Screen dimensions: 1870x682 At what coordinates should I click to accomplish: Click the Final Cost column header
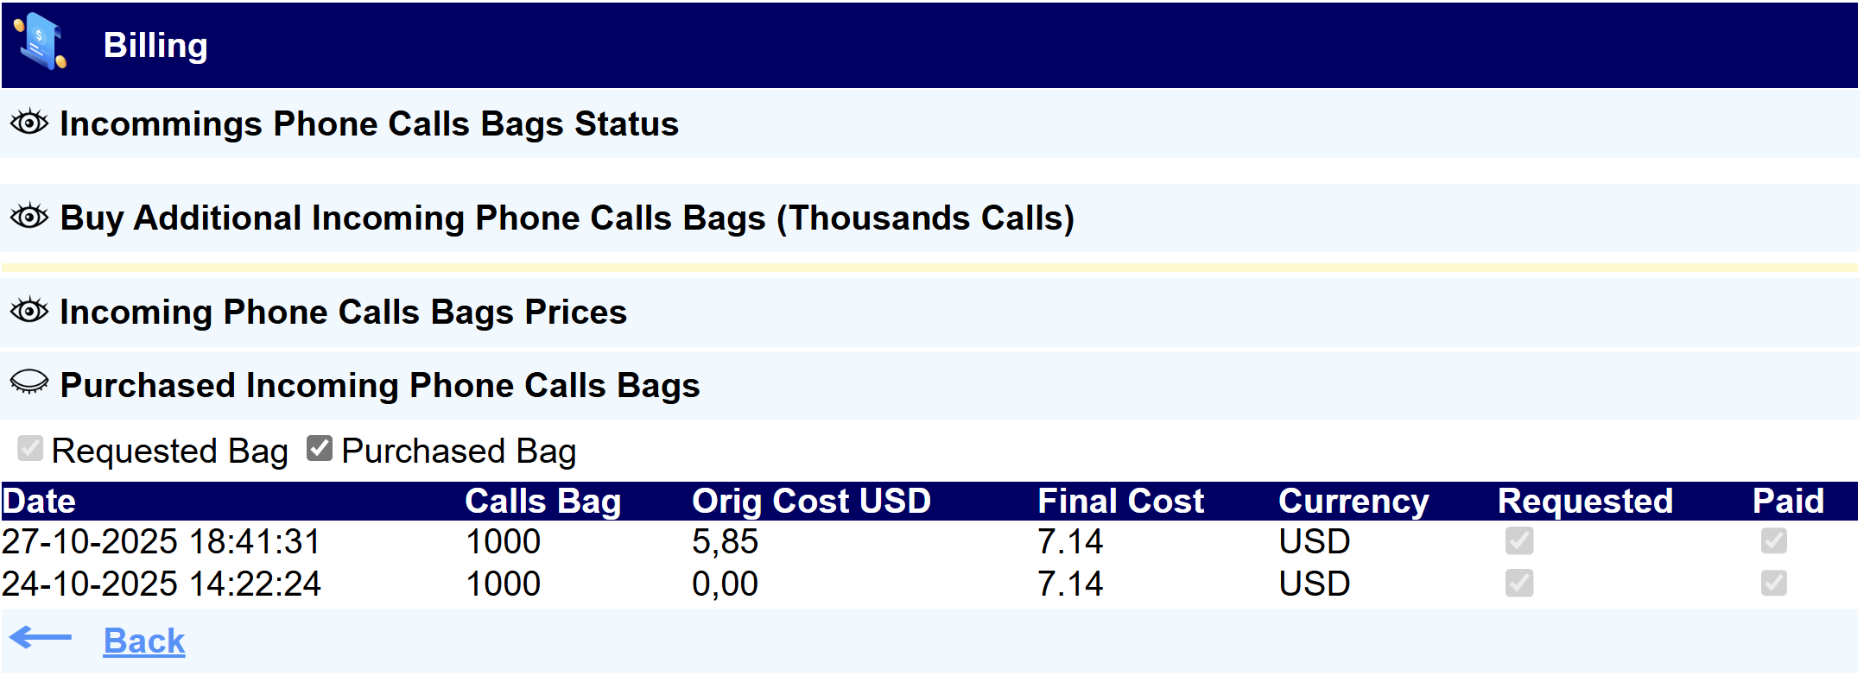(1120, 502)
